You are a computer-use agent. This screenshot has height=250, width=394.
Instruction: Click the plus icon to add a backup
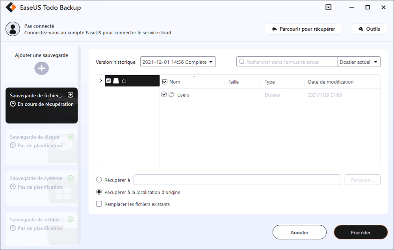coord(41,68)
